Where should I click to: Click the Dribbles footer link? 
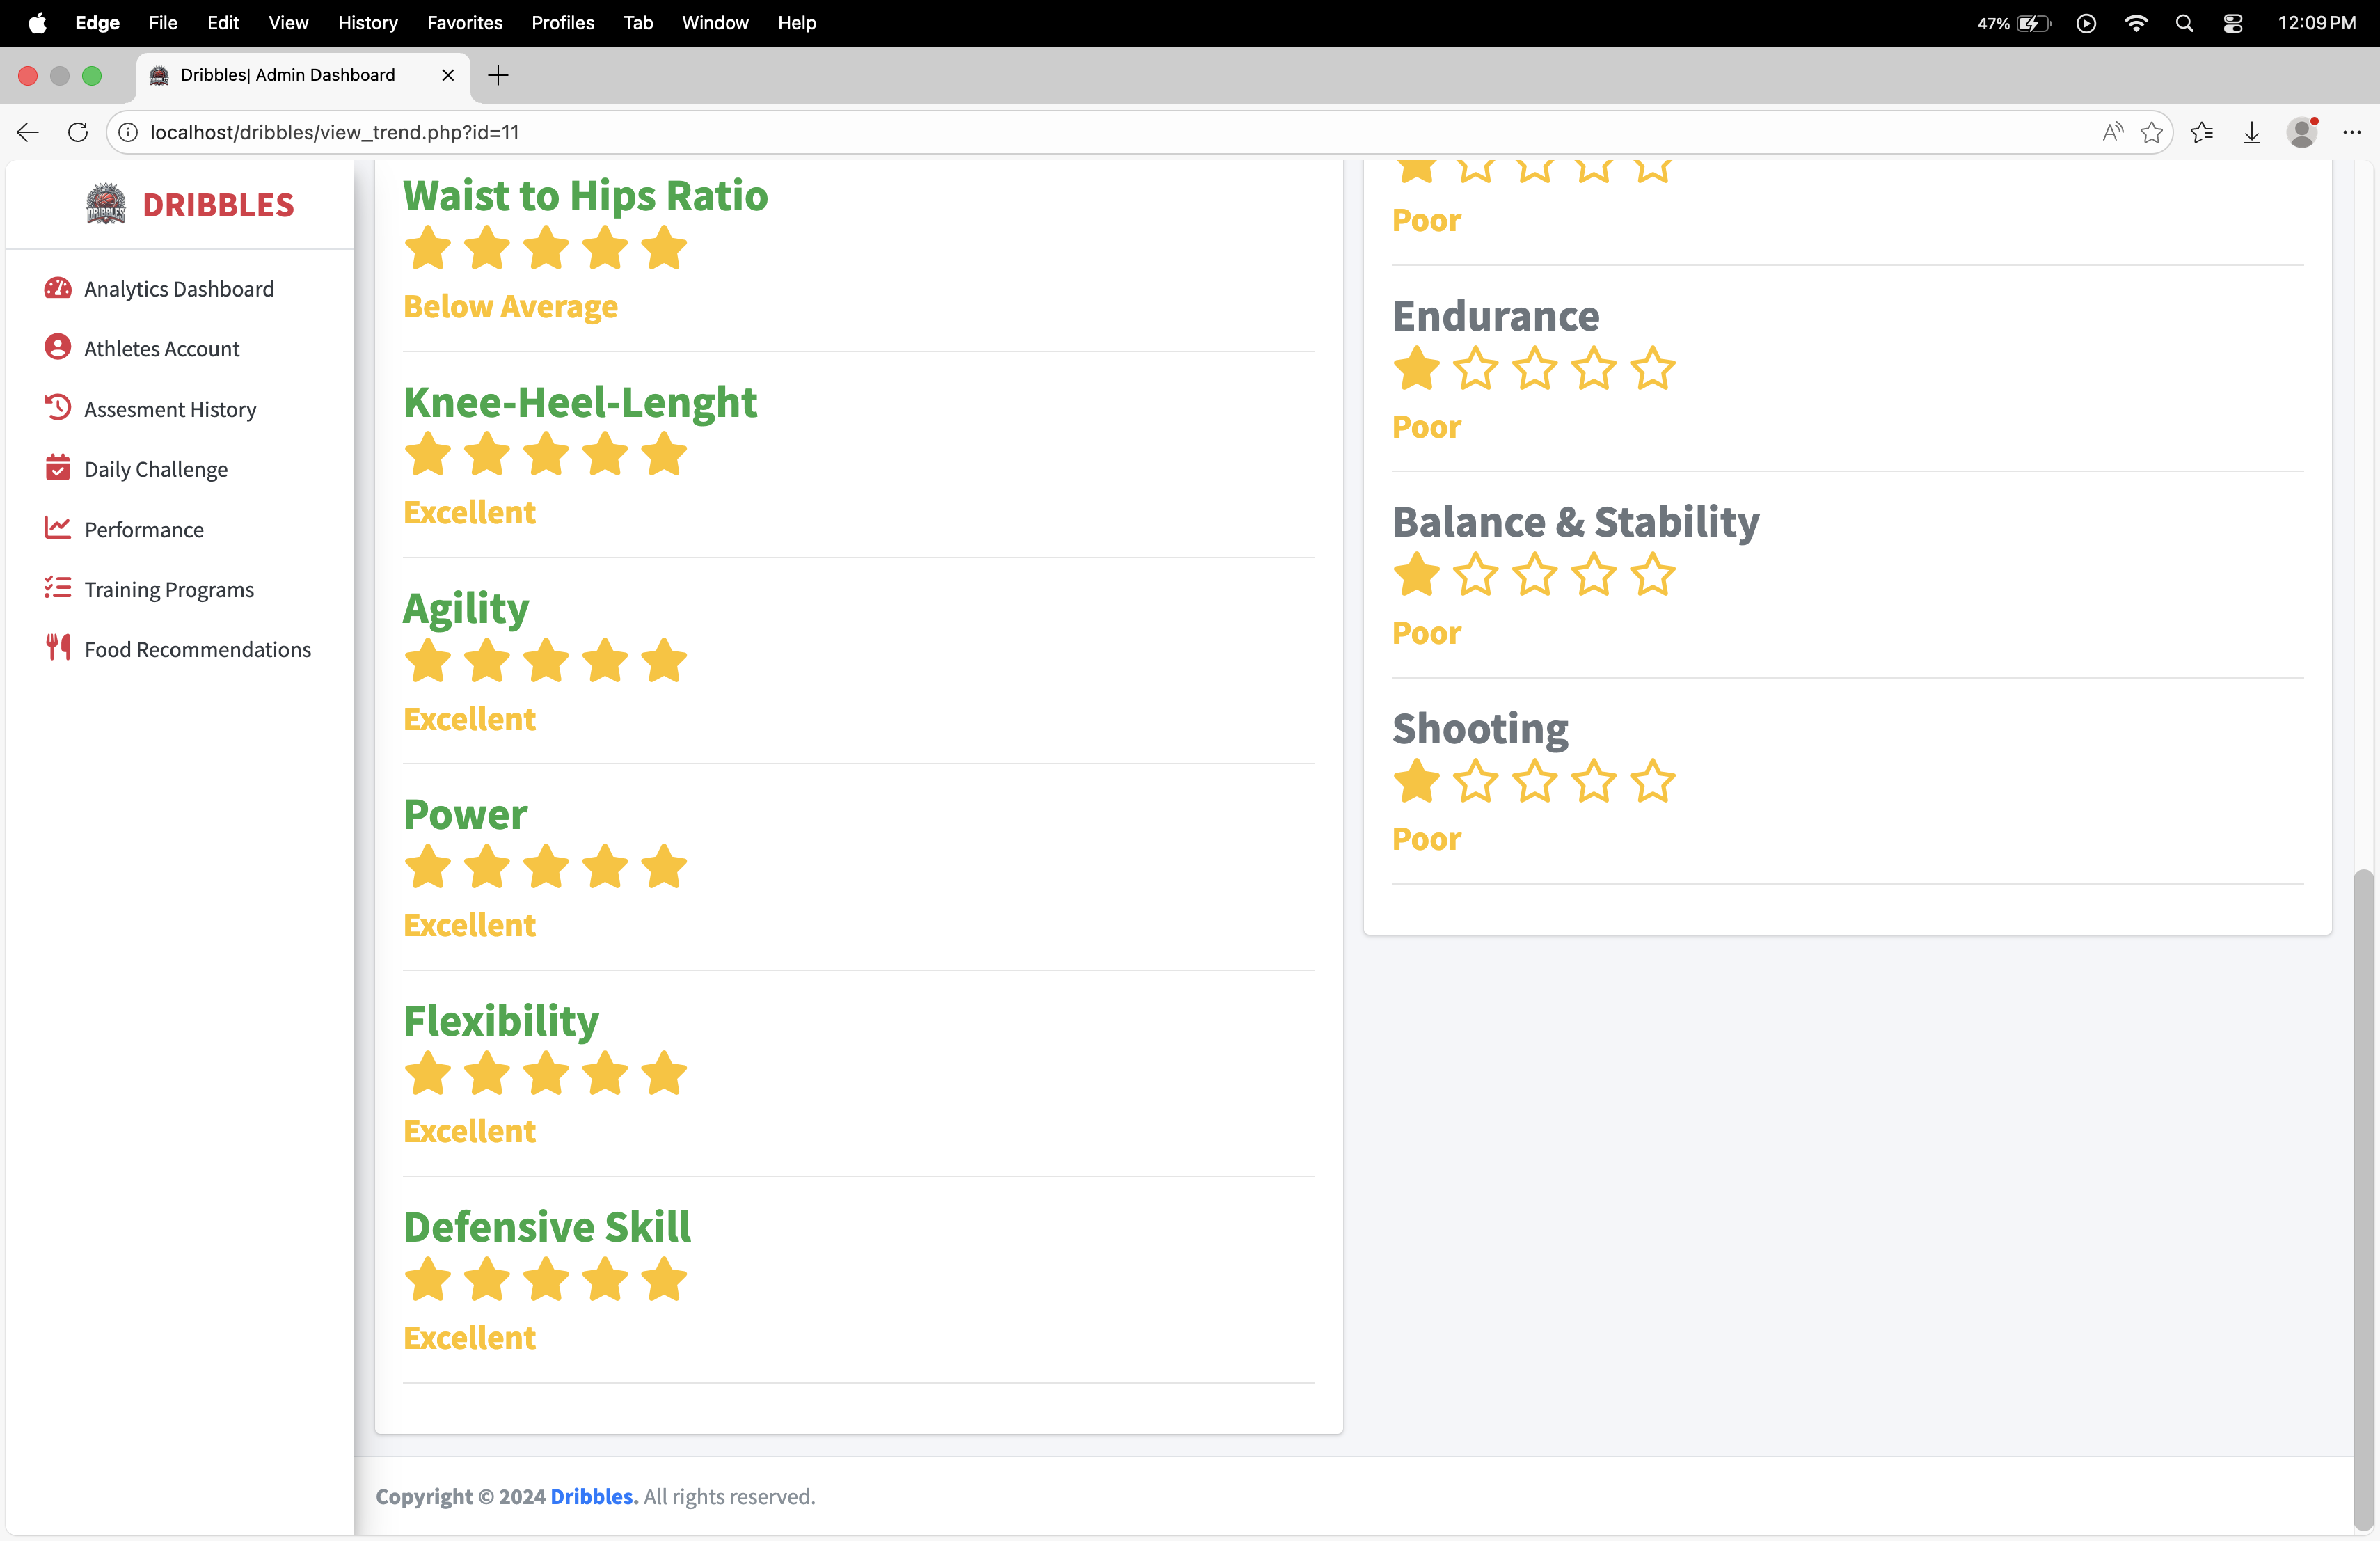(593, 1496)
